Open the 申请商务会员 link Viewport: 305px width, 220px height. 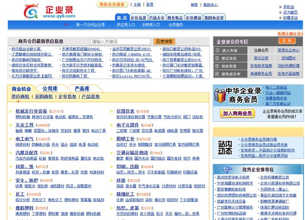(261, 74)
